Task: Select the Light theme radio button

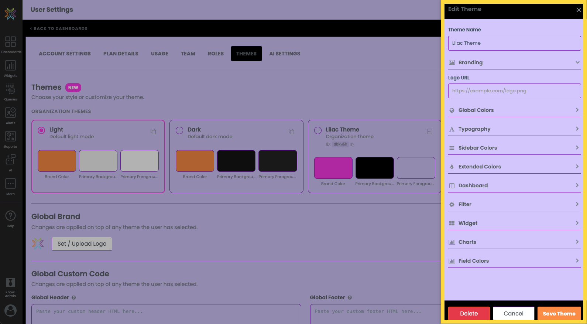Action: [x=41, y=130]
